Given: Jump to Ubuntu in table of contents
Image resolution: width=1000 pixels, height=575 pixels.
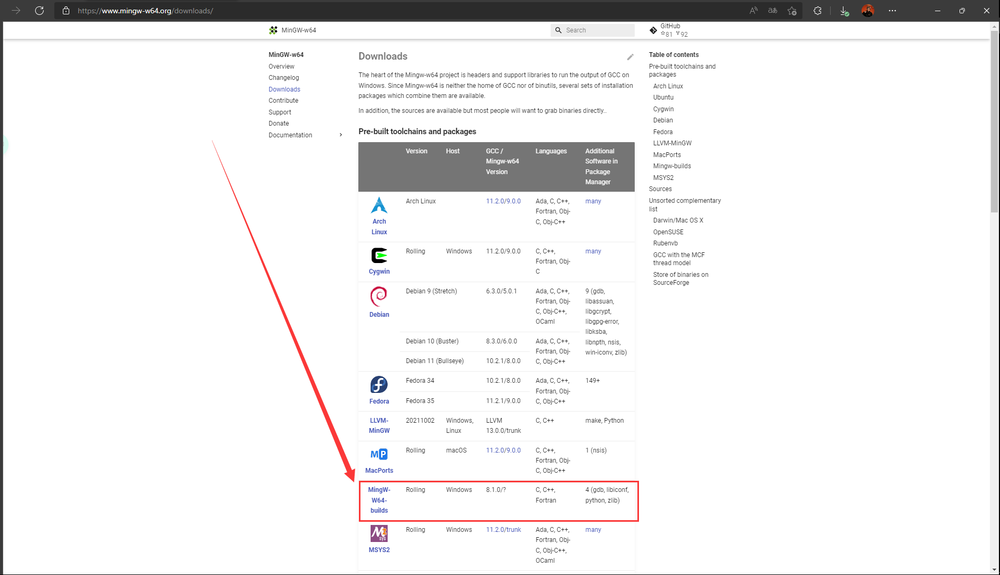Looking at the screenshot, I should (x=663, y=97).
